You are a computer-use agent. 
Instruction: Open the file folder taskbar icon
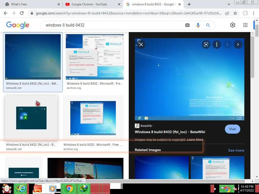37,189
